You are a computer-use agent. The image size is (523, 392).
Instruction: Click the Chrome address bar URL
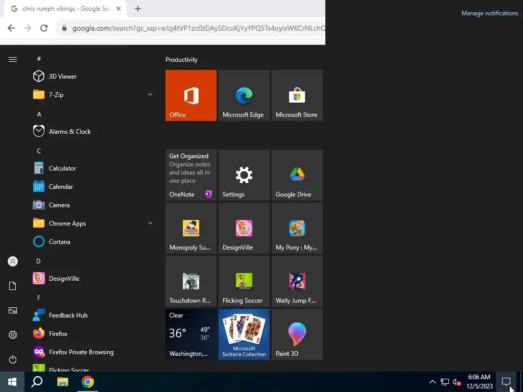pyautogui.click(x=199, y=29)
